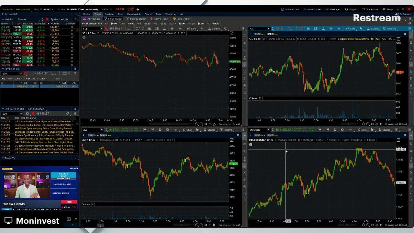Select the Futures Trader sub-tab
The height and width of the screenshot is (233, 414).
click(136, 19)
